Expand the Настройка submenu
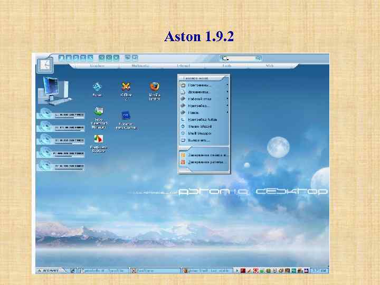 pyautogui.click(x=204, y=106)
